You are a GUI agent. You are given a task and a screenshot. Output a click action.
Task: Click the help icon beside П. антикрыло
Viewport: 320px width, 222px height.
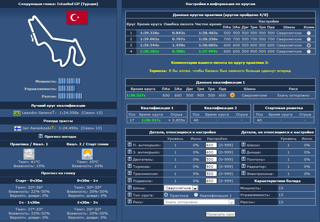pyautogui.click(x=129, y=145)
